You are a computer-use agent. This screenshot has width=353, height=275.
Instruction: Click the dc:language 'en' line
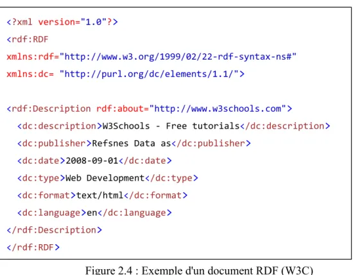[x=94, y=213]
